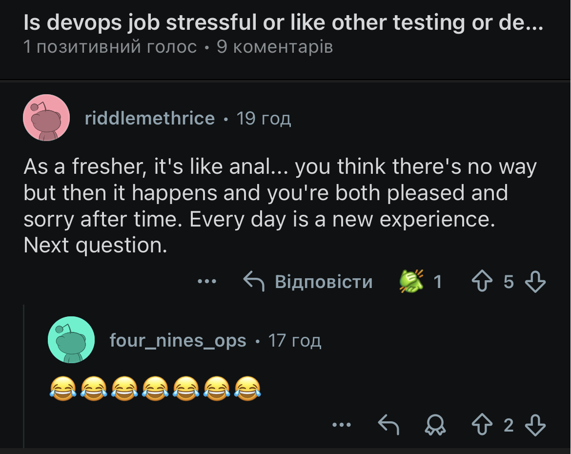This screenshot has width=571, height=454.
Task: Tap the '9 коментарів' comments count
Action: point(275,47)
